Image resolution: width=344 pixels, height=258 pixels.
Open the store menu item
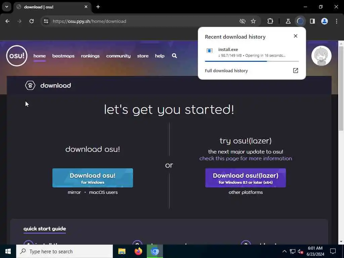coord(143,56)
